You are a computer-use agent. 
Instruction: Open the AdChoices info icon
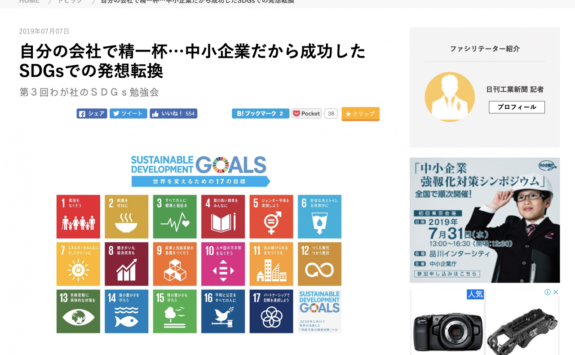tap(548, 292)
